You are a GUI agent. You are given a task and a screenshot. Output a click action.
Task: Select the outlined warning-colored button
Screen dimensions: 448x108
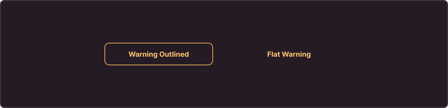pyautogui.click(x=159, y=54)
